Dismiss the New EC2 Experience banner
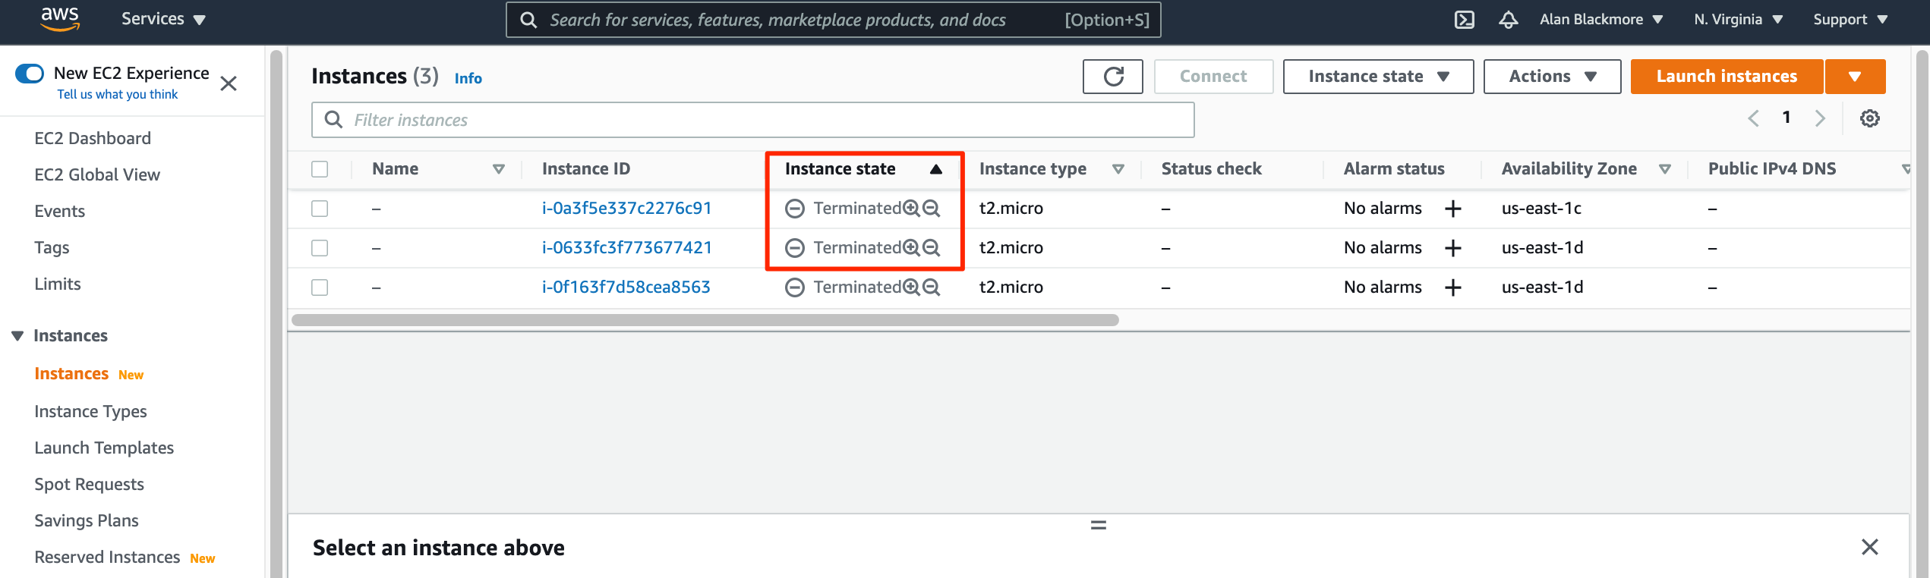Viewport: 1930px width, 578px height. pyautogui.click(x=229, y=83)
